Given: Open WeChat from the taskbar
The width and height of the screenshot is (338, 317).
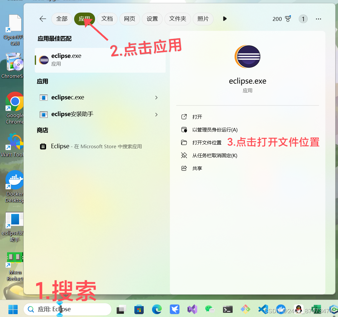Looking at the screenshot, I should pos(210,309).
